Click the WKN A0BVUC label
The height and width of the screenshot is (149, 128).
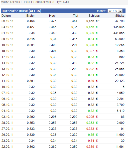[11, 2]
